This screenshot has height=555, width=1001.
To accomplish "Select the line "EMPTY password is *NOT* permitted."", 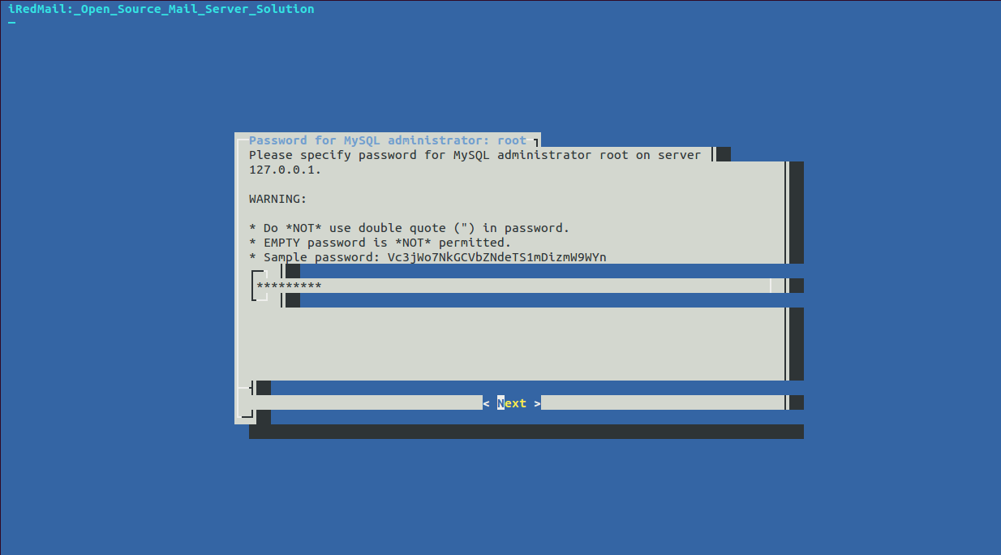I will [380, 243].
